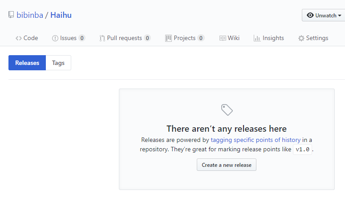
Task: Select the Releases button
Action: pyautogui.click(x=27, y=63)
